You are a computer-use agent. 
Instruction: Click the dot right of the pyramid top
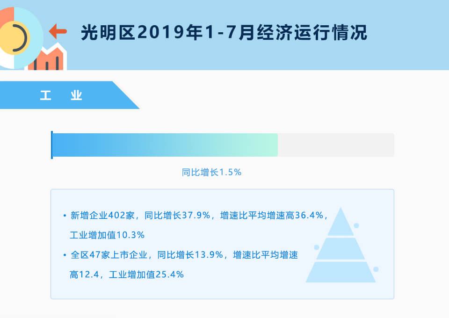tap(356, 225)
